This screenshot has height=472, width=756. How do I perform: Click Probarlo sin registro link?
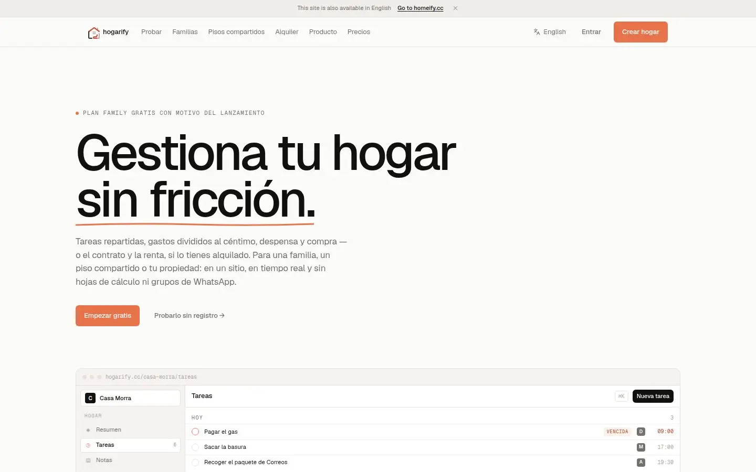[x=190, y=316]
